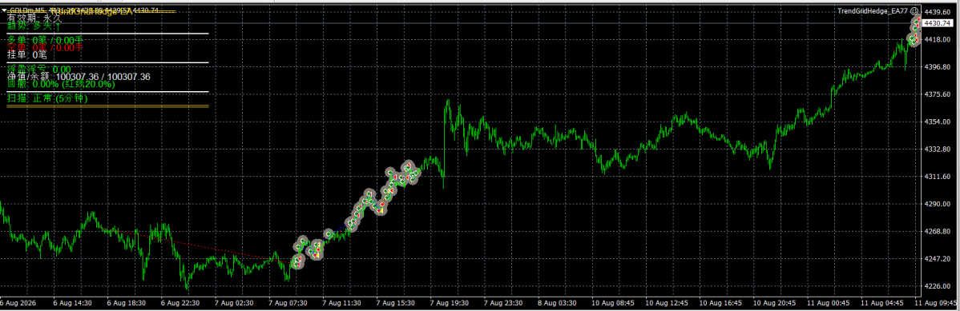Click the 浮盈浮亏: 0.00 line
The width and height of the screenshot is (960, 311).
click(x=38, y=70)
